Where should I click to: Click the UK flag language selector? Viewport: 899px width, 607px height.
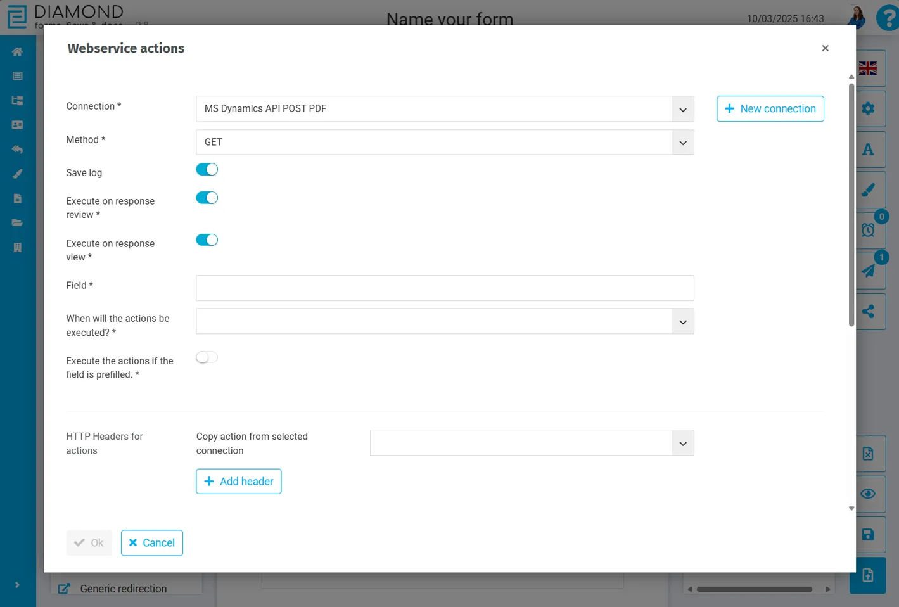point(867,68)
